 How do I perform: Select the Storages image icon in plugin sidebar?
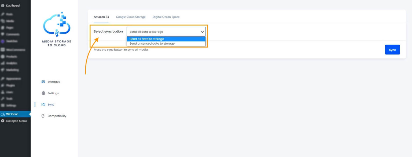pyautogui.click(x=43, y=81)
